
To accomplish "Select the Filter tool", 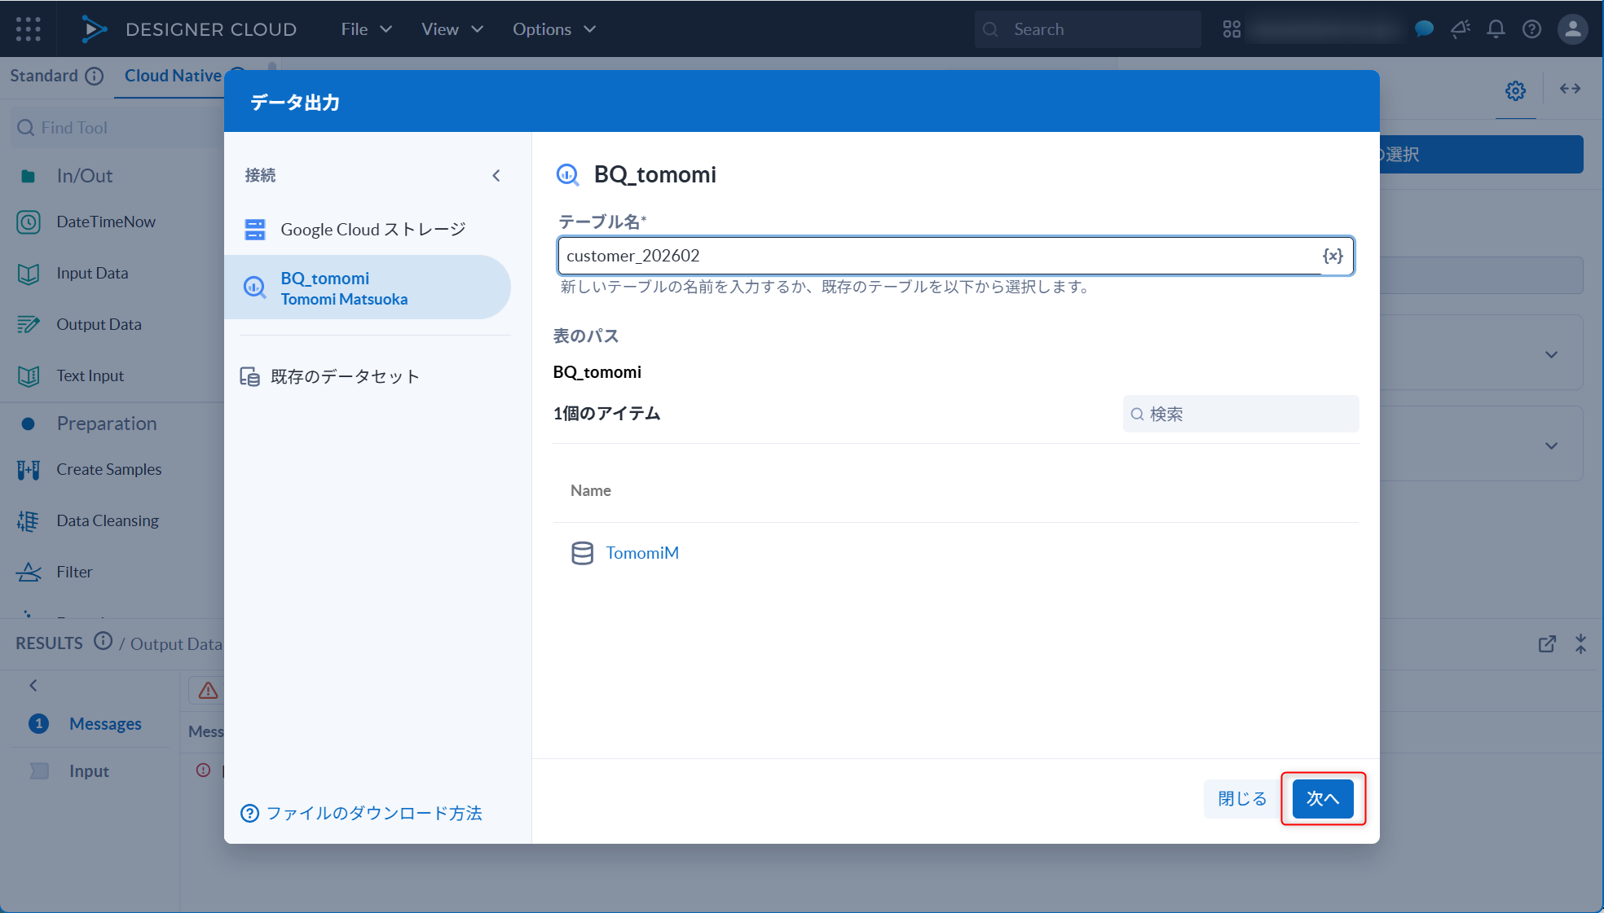I will tap(74, 571).
